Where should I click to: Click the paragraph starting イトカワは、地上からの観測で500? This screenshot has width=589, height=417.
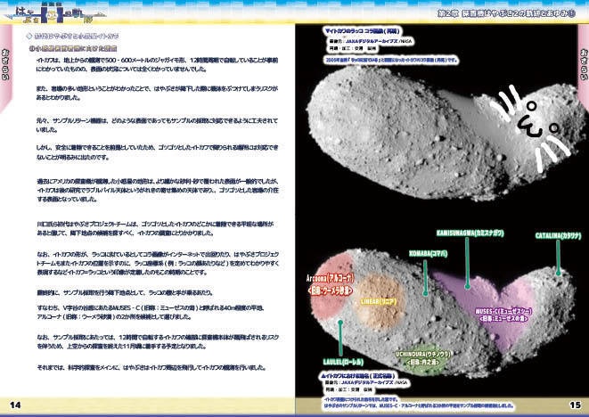(x=157, y=65)
